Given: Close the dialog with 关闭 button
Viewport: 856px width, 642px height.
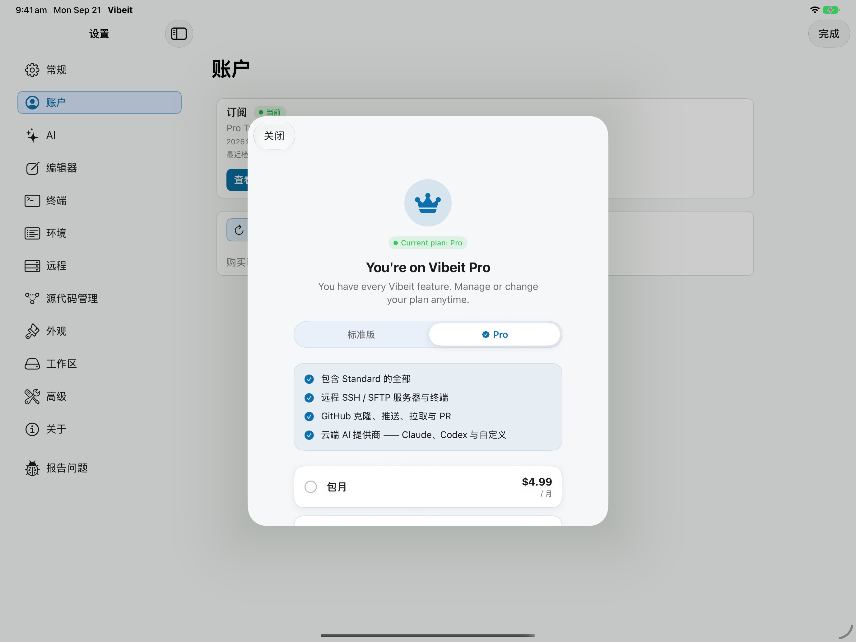Looking at the screenshot, I should pos(274,136).
